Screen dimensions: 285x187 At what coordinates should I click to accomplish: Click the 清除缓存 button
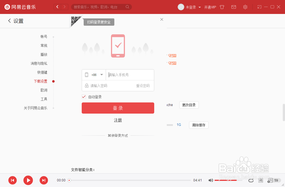point(199,125)
